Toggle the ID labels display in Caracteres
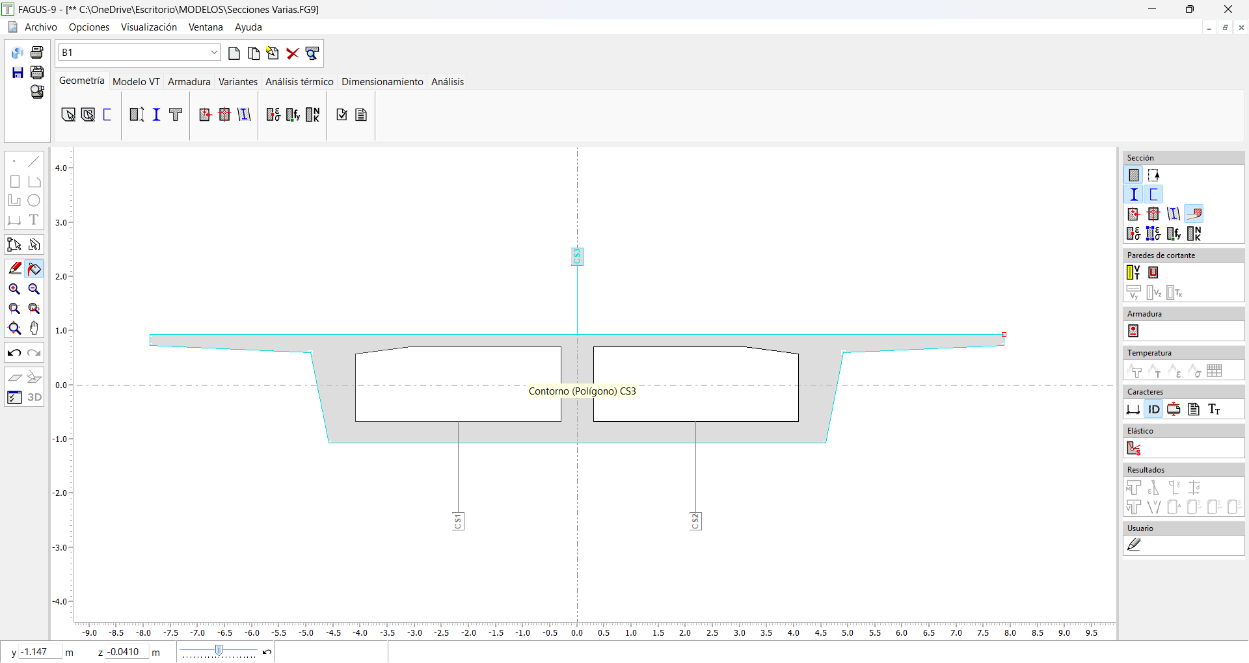Image resolution: width=1249 pixels, height=663 pixels. [1153, 409]
